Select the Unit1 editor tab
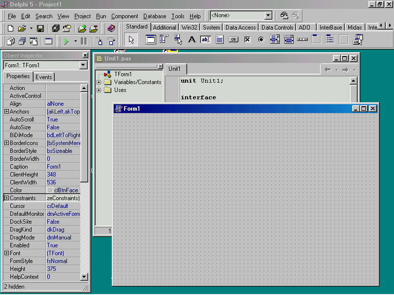 [174, 69]
